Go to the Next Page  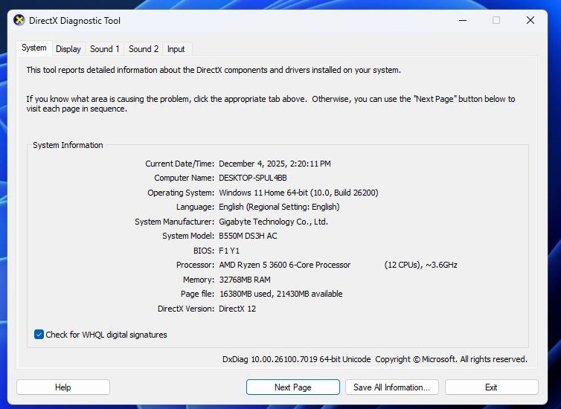pos(292,387)
